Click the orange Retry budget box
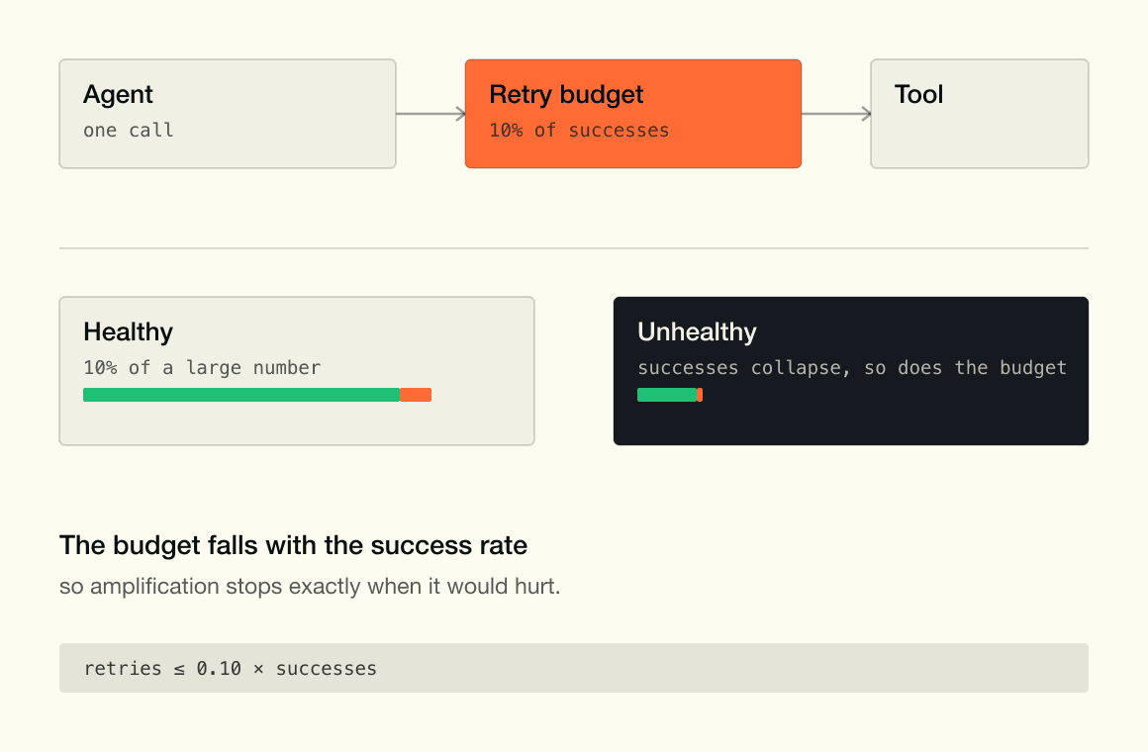 pyautogui.click(x=633, y=114)
